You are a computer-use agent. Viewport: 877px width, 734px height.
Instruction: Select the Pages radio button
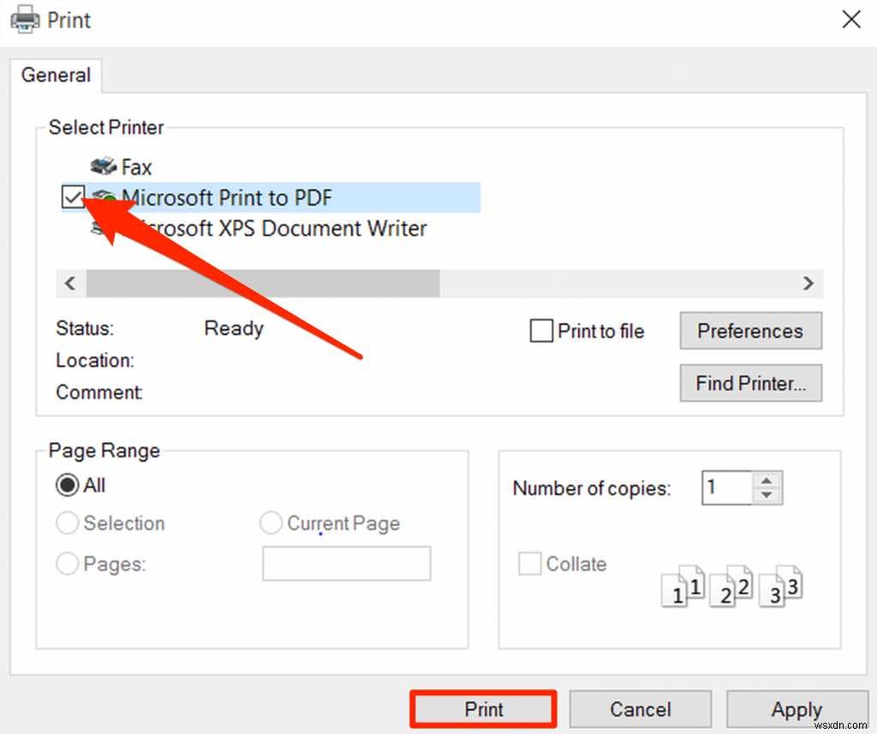[x=67, y=564]
